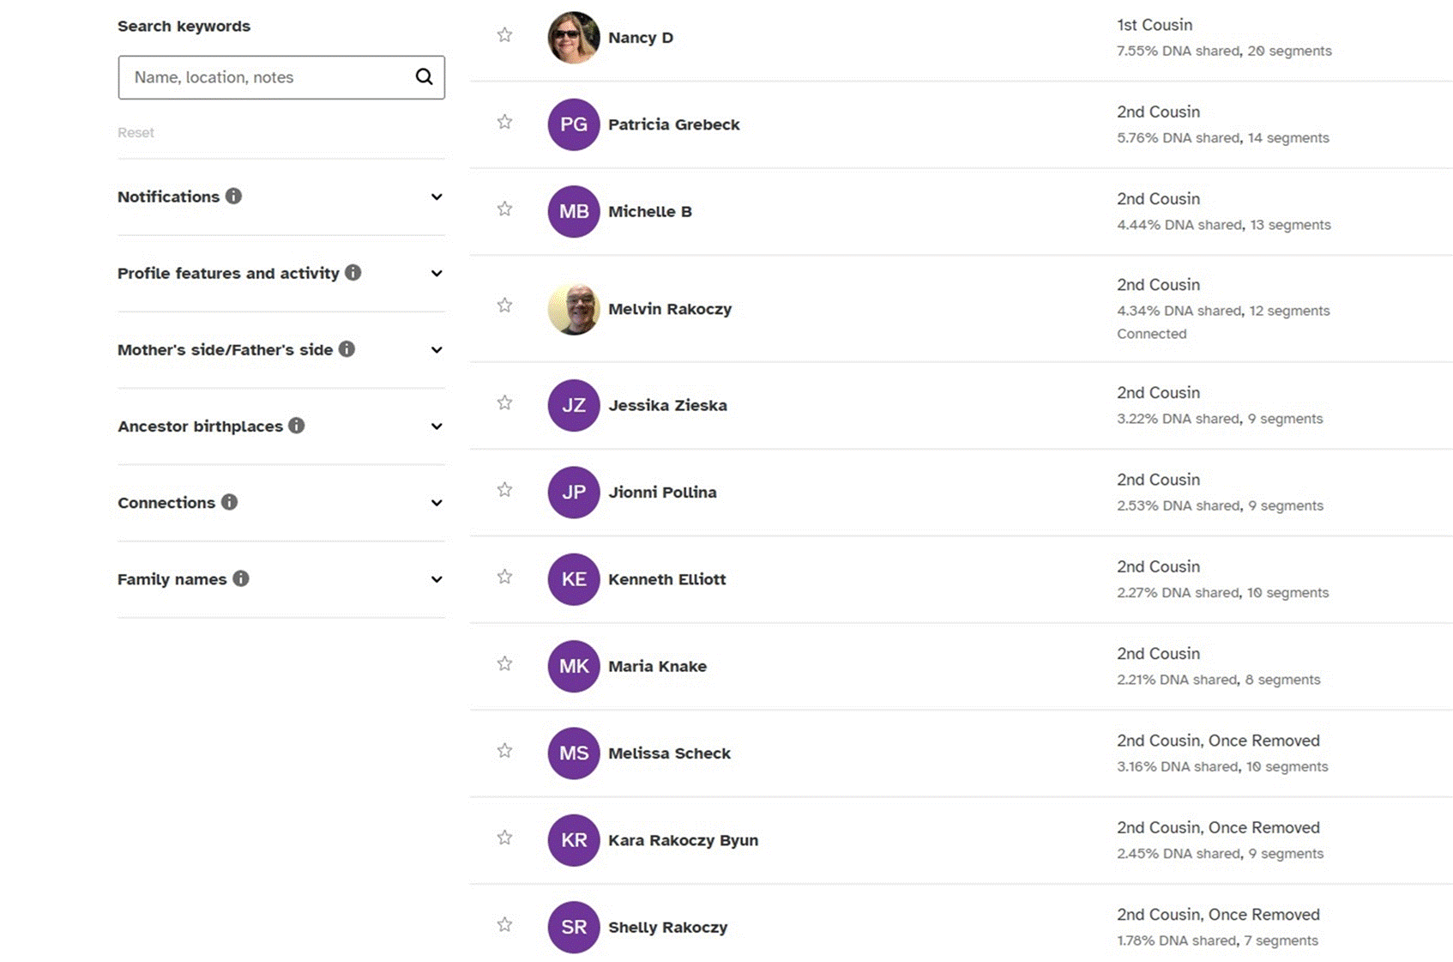Click the JZ avatar for Jessika Zieska
This screenshot has width=1453, height=962.
[x=574, y=405]
